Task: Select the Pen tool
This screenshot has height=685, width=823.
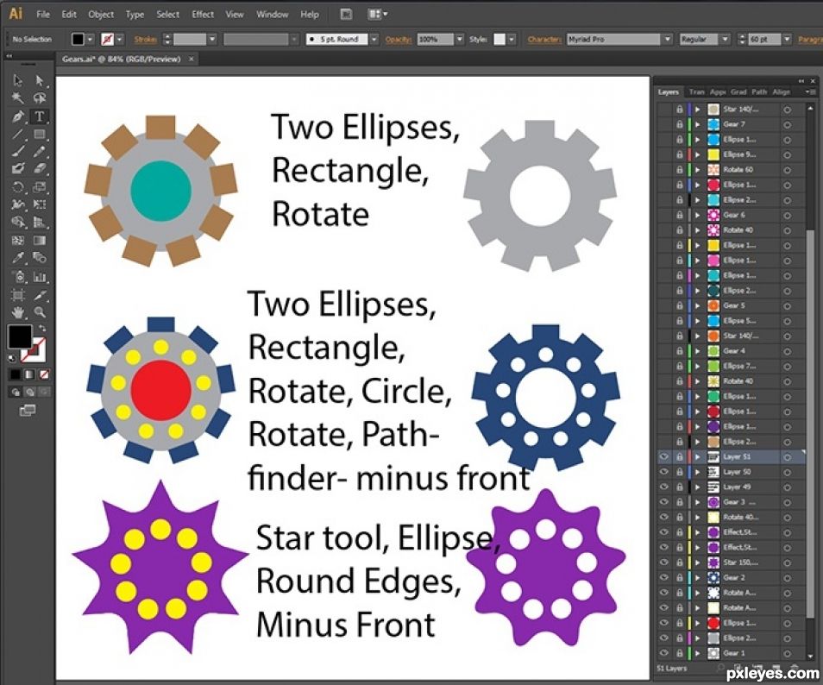Action: click(18, 116)
